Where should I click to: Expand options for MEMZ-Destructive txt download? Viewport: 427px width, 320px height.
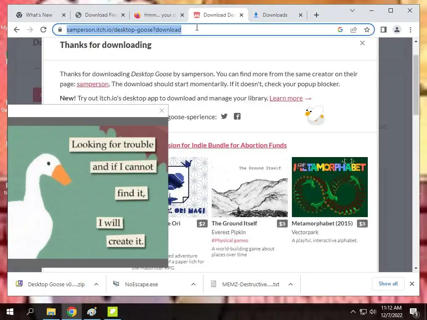click(291, 284)
